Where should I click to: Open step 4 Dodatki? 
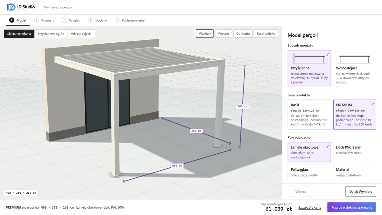tap(98, 20)
